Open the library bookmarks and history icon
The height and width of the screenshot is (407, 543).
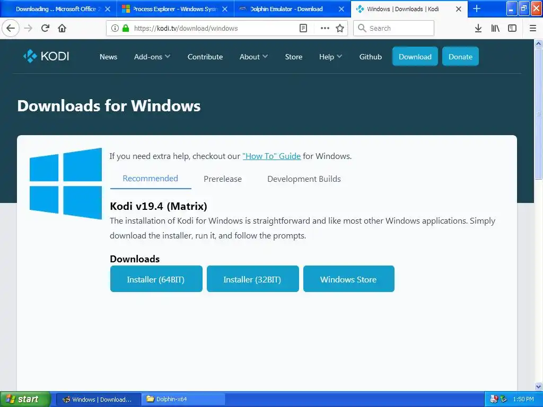495,28
